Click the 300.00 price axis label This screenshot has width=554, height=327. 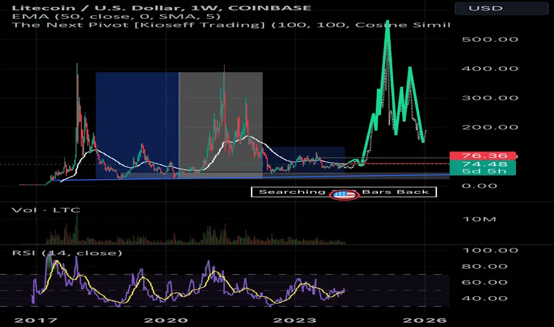(490, 98)
